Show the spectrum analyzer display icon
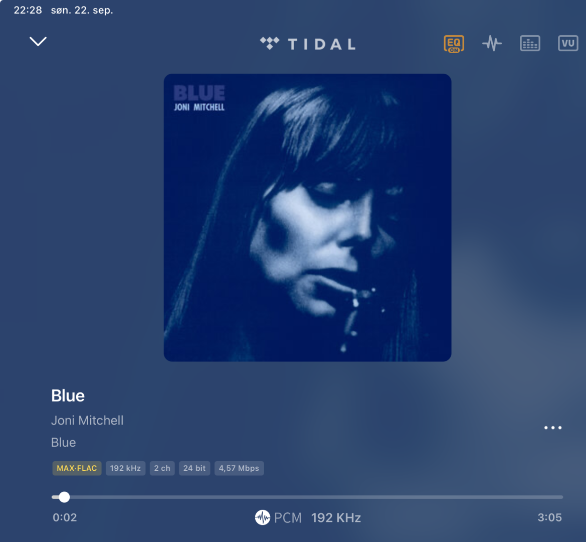586x542 pixels. tap(530, 43)
